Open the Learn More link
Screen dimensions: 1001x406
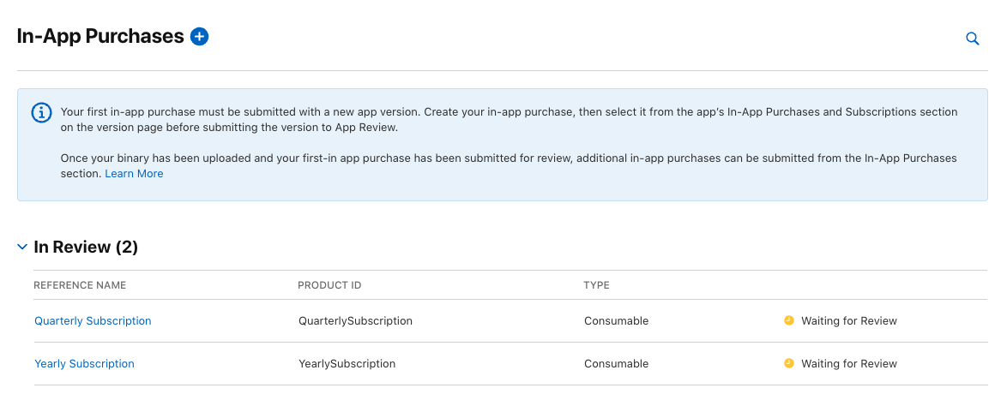pos(134,173)
